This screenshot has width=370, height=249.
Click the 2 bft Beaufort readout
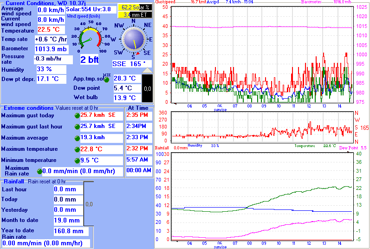tap(90, 60)
